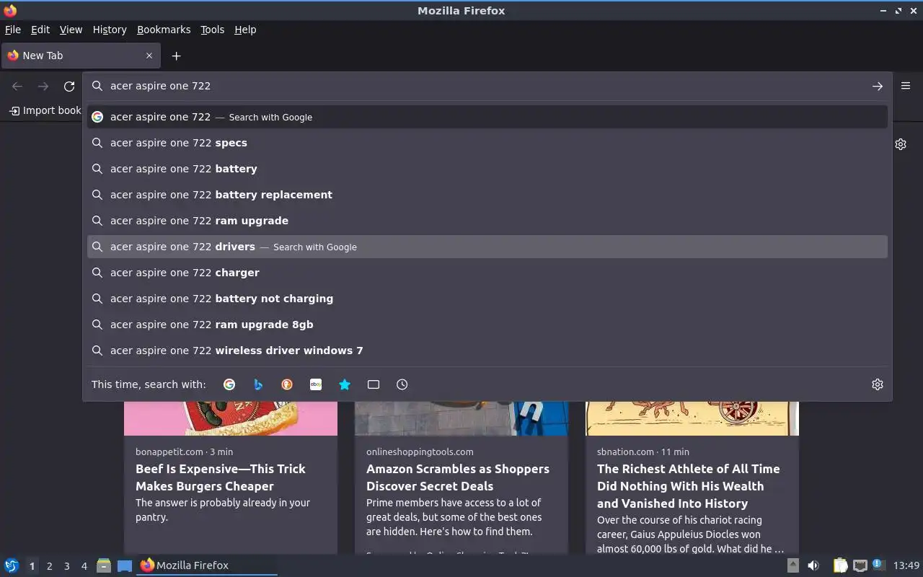The height and width of the screenshot is (577, 923).
Task: Search open Tabs via tab icon
Action: pyautogui.click(x=374, y=384)
